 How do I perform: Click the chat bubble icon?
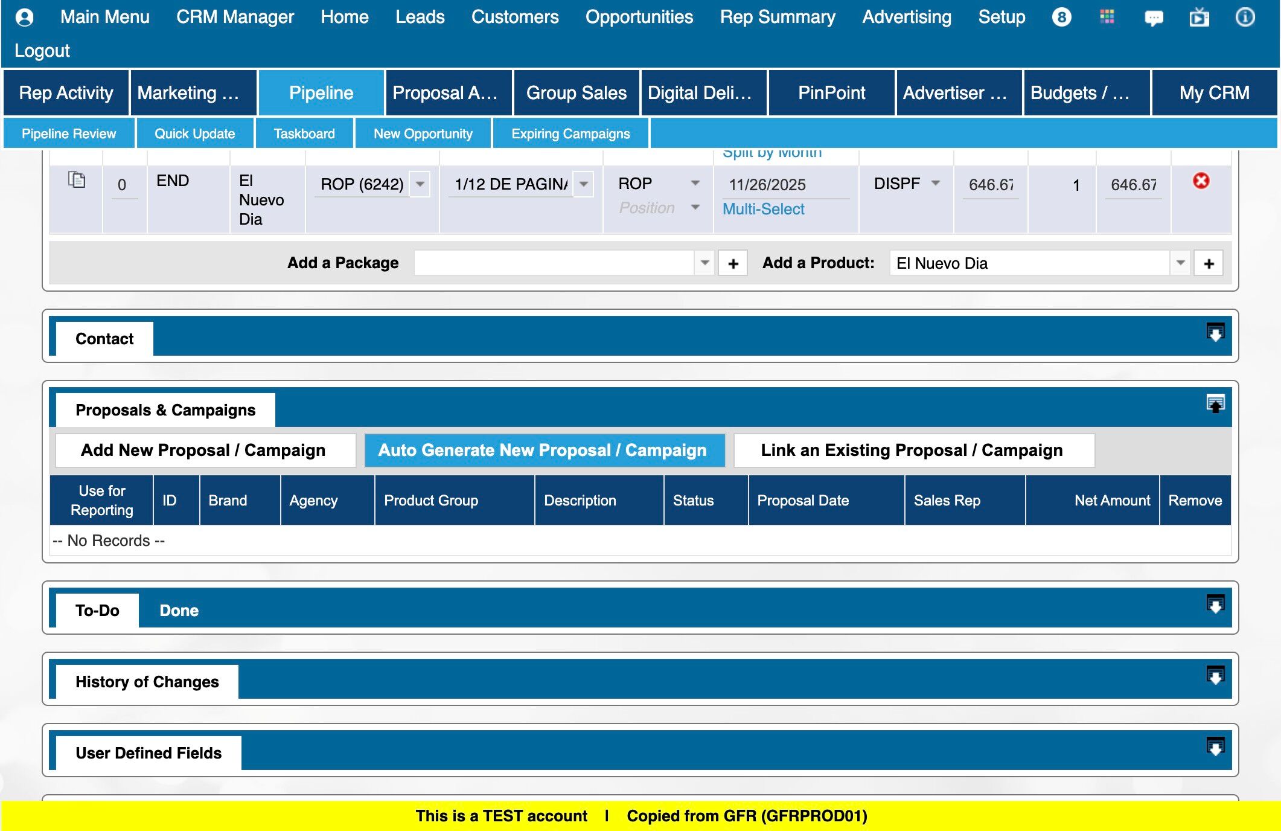point(1154,18)
